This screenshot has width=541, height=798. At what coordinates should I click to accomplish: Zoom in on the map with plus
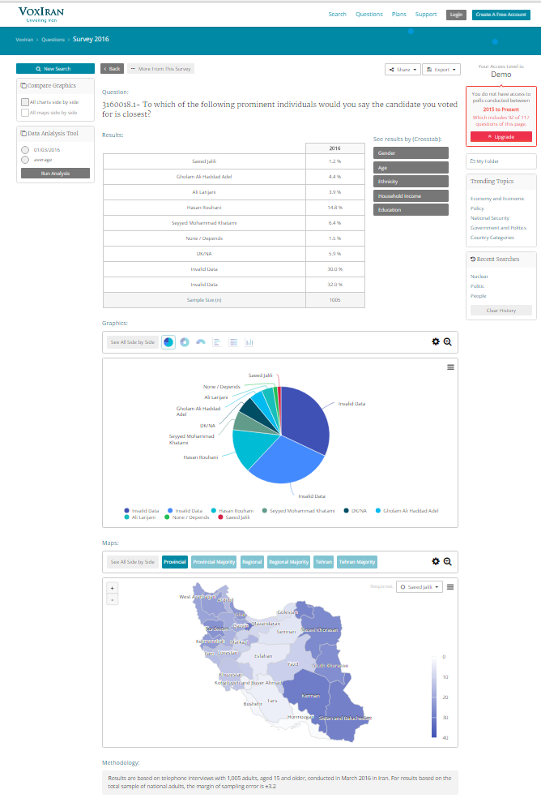point(113,588)
